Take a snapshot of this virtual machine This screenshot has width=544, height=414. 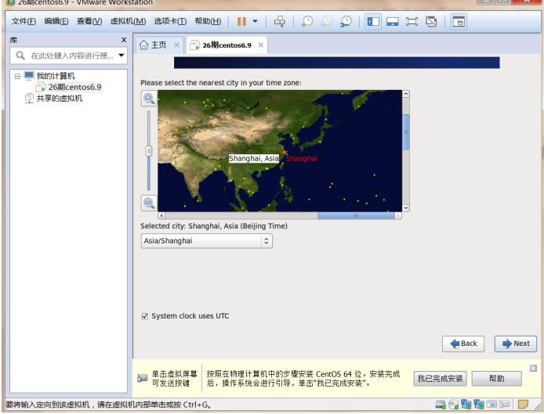click(x=307, y=21)
